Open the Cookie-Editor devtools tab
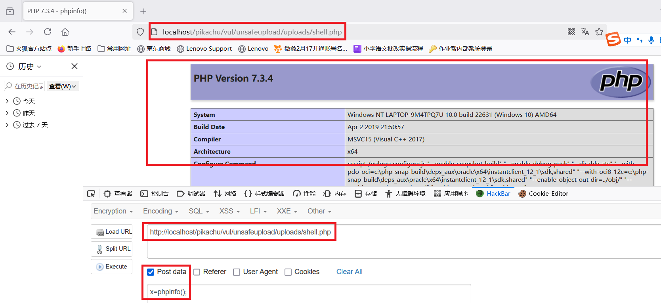661x303 pixels. (543, 194)
